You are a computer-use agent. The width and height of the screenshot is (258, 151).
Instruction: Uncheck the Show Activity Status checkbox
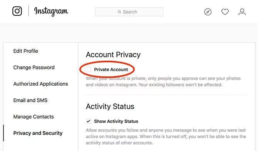[x=89, y=121]
